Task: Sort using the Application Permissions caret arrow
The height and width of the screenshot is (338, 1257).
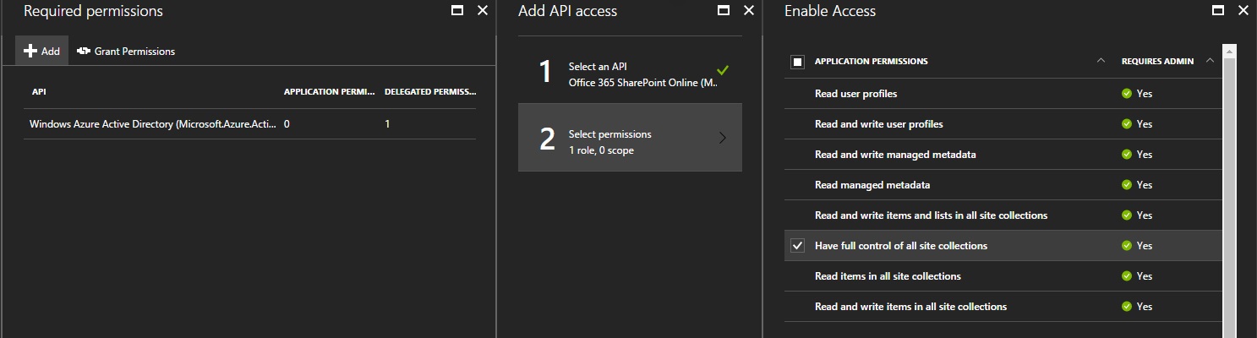Action: tap(1101, 61)
